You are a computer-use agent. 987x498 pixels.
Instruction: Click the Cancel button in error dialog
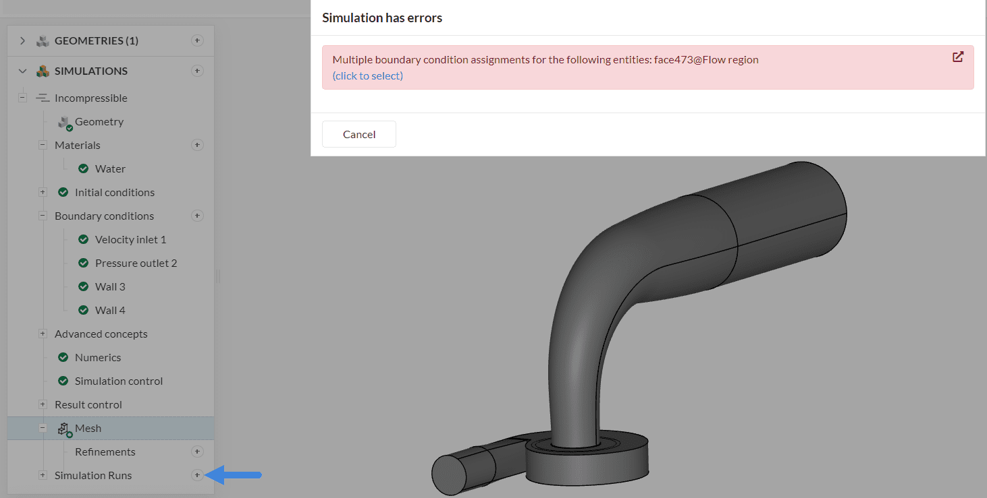pyautogui.click(x=359, y=134)
